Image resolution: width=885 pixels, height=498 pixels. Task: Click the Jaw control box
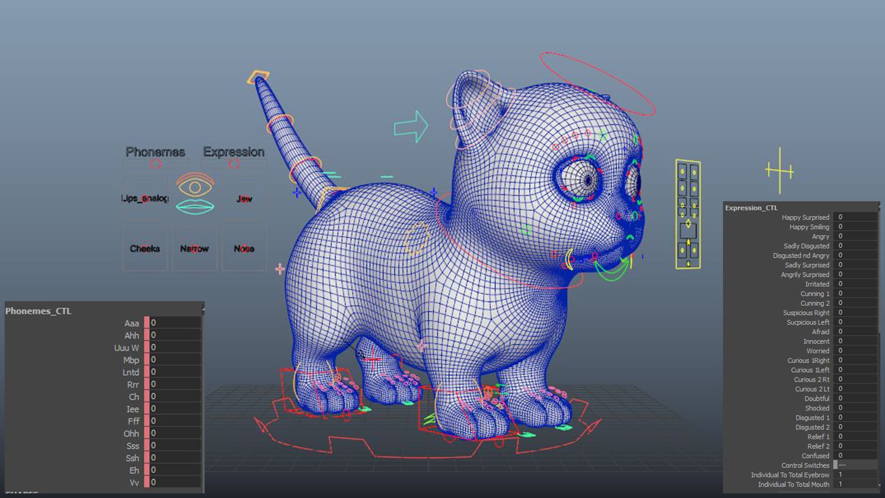coord(244,199)
